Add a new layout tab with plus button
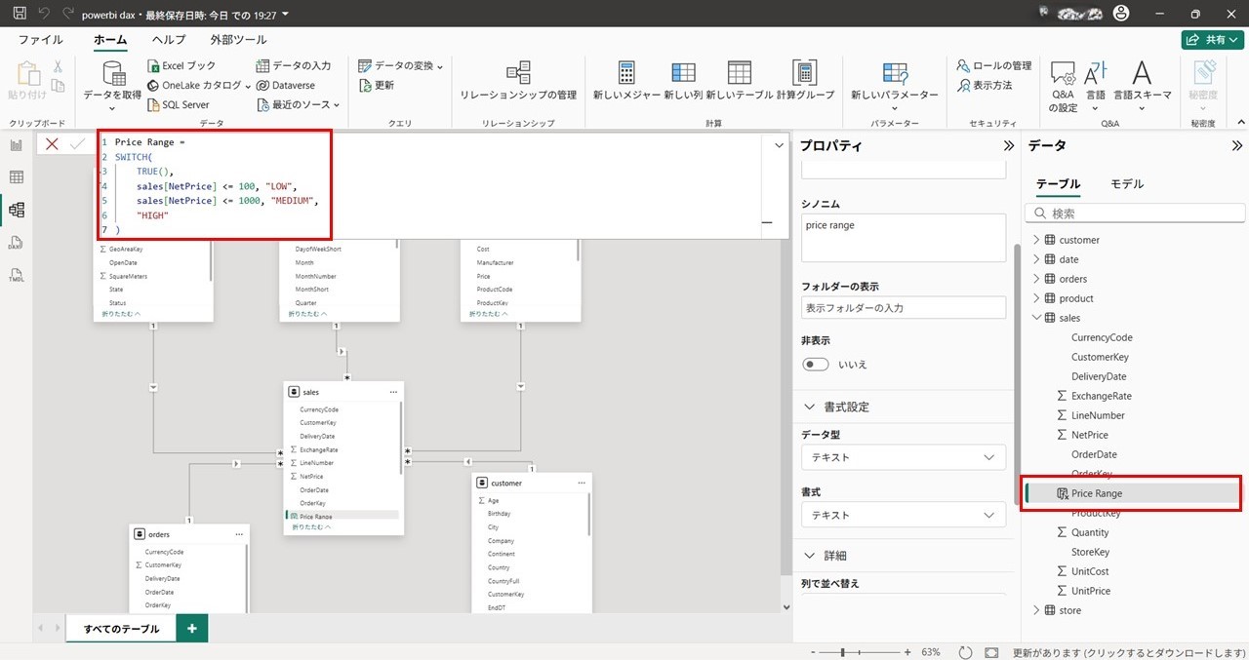 pos(191,629)
